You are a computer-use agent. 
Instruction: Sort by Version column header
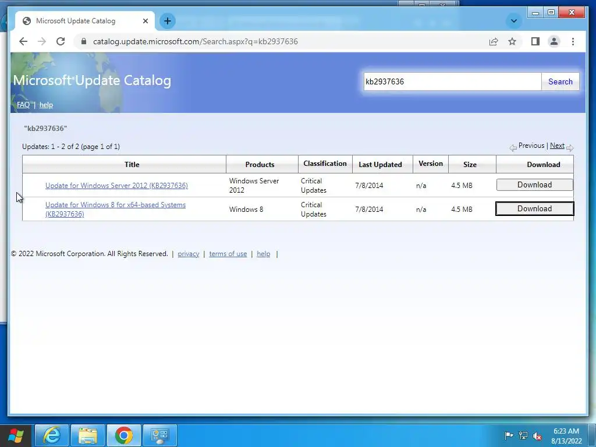click(x=430, y=164)
